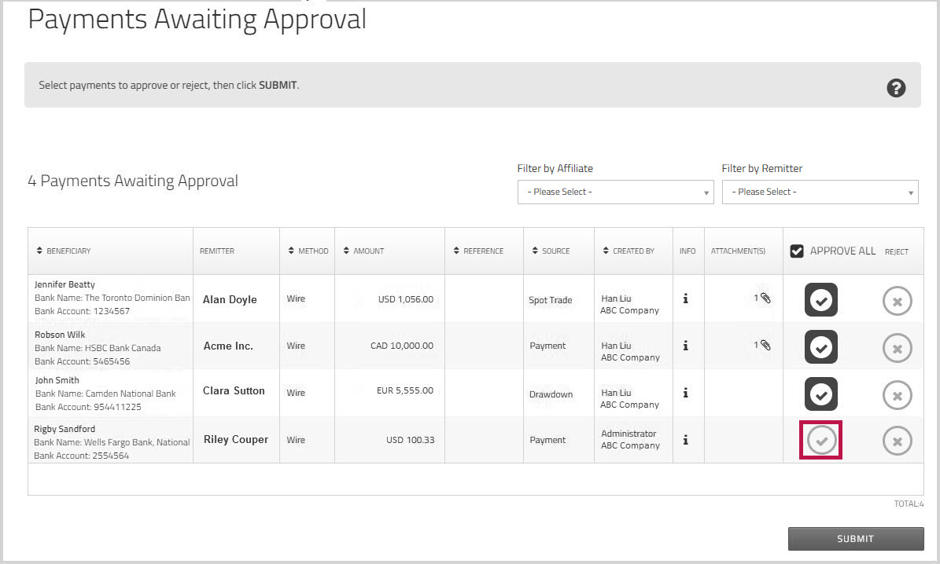Open the help question mark icon
Screen dimensions: 940x564
(896, 88)
